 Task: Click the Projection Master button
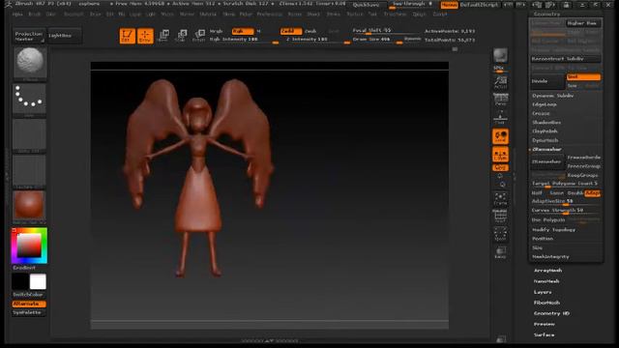click(x=29, y=36)
